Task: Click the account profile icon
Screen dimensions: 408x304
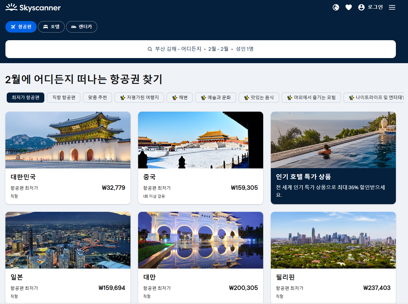Action: 361,7
